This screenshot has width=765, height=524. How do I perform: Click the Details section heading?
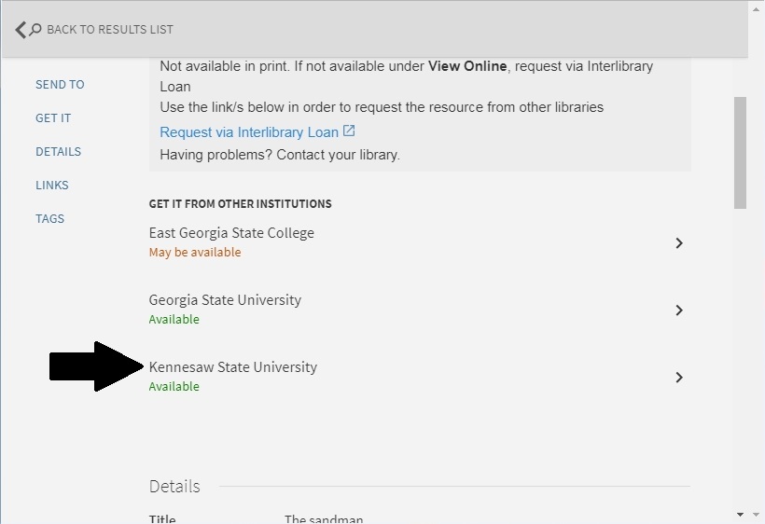[x=174, y=487]
